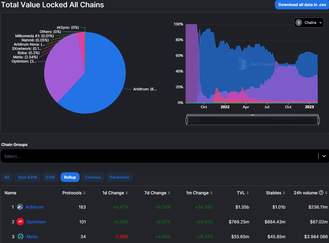Open the 24h volume help tooltip icon

pos(321,193)
